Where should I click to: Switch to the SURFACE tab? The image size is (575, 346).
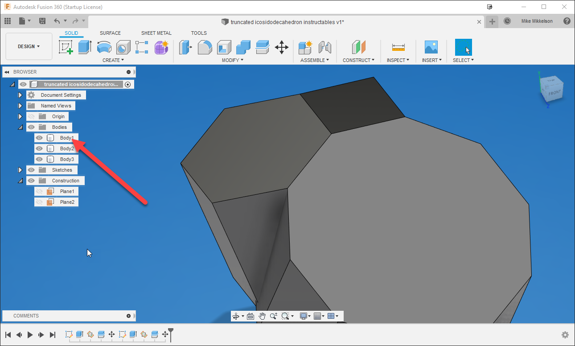[110, 33]
